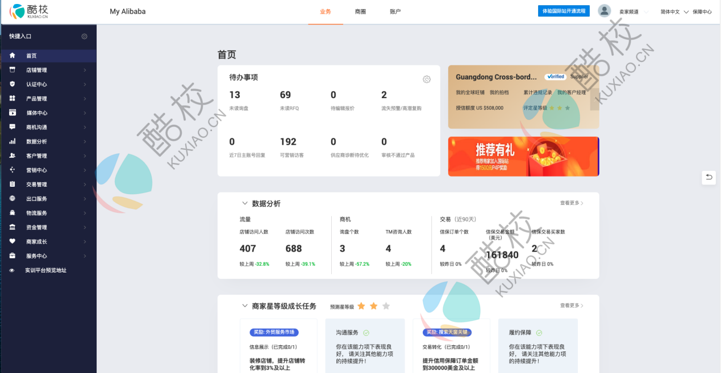
Task: Open the 保障中心 link
Action: (x=702, y=11)
